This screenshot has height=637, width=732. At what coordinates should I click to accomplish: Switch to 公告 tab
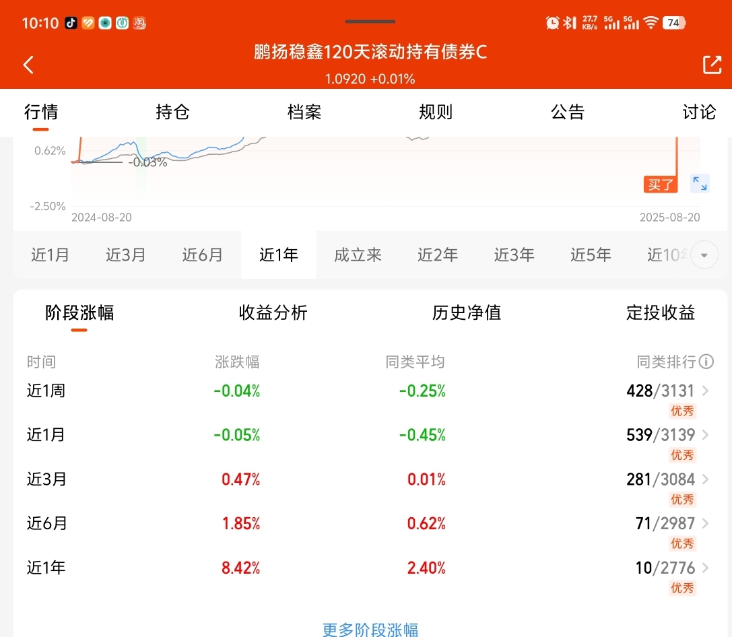point(568,112)
